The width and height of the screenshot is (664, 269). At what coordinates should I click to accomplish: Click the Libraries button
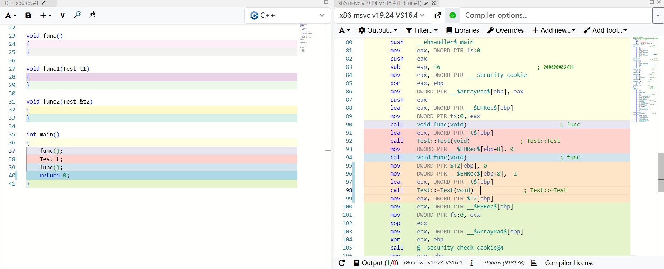(x=463, y=30)
